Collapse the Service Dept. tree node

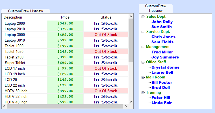point(143,32)
